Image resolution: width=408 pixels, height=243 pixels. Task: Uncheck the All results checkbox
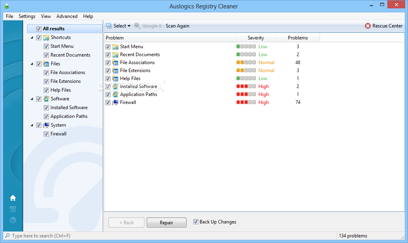click(39, 29)
